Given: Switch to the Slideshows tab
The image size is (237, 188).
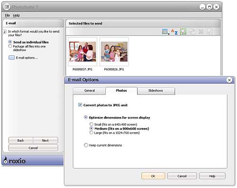Looking at the screenshot, I should [156, 91].
